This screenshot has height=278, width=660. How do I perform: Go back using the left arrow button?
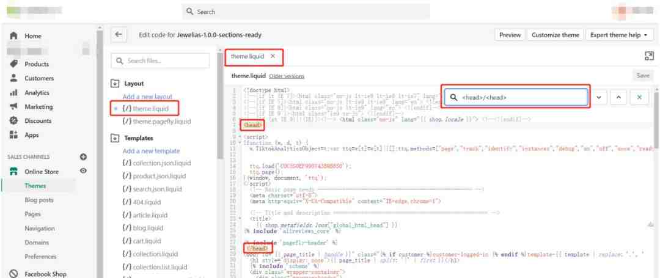119,35
